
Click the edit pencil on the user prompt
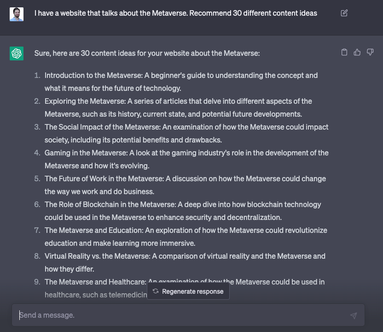[344, 13]
